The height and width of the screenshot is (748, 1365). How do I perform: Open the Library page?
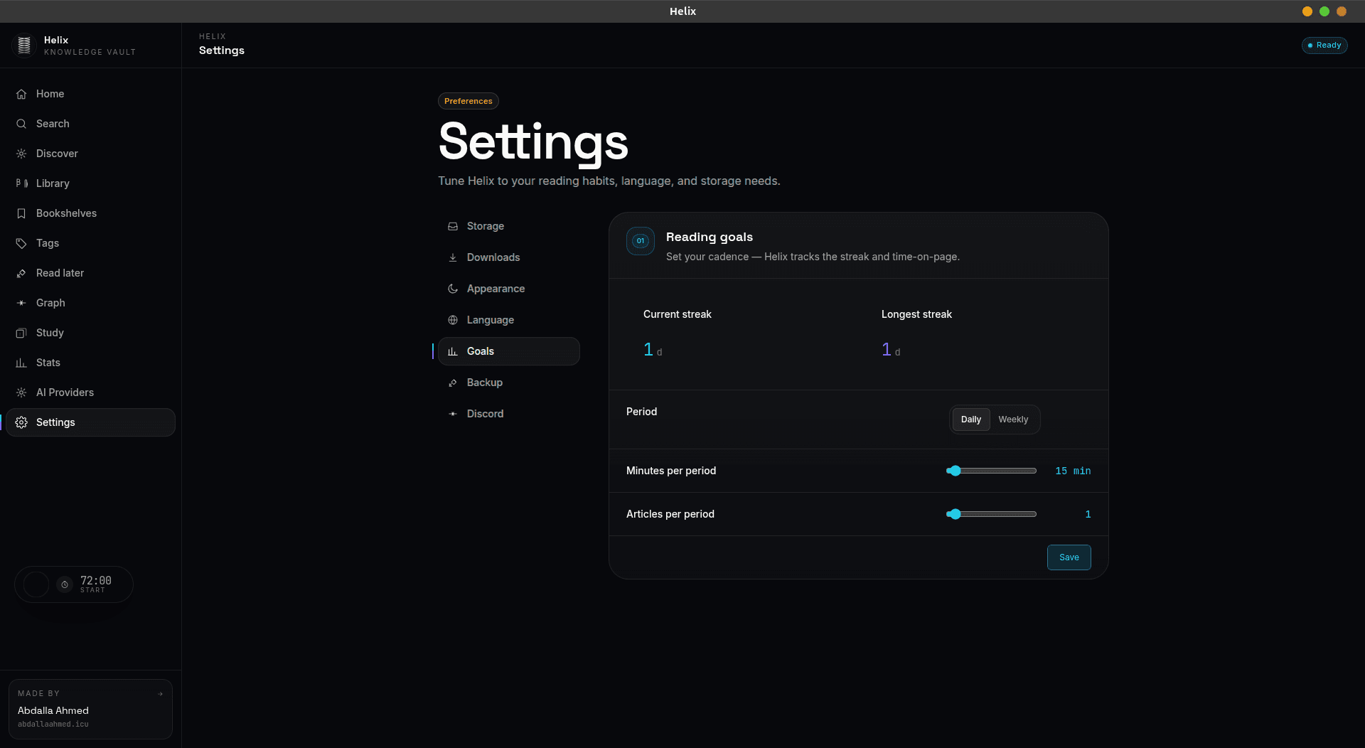click(x=90, y=183)
